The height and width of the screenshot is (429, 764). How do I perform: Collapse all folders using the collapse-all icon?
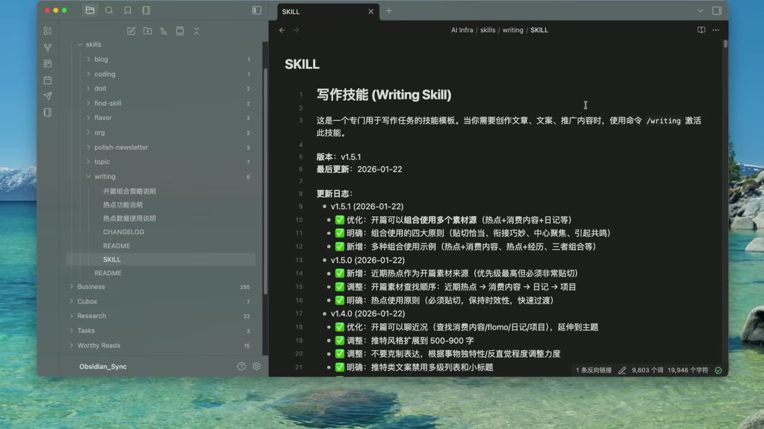196,31
